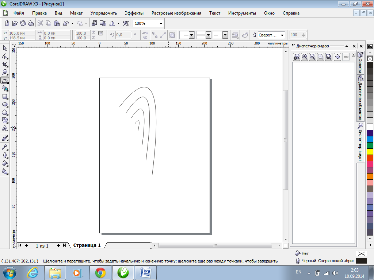
Task: Expand the outline width Сверхтонкий dropdown
Action: tap(282, 35)
